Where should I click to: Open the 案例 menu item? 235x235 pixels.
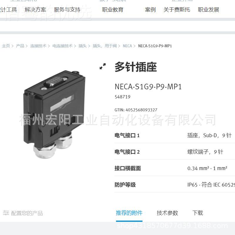point(150,10)
